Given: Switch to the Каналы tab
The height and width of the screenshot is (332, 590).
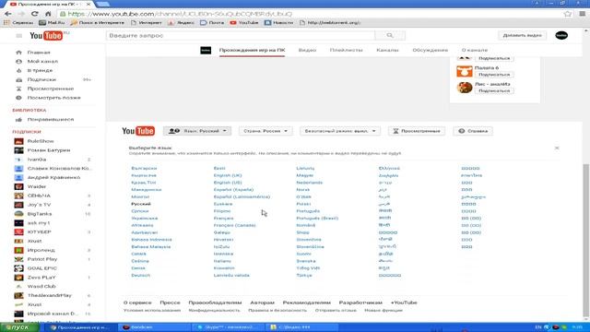Looking at the screenshot, I should [387, 50].
